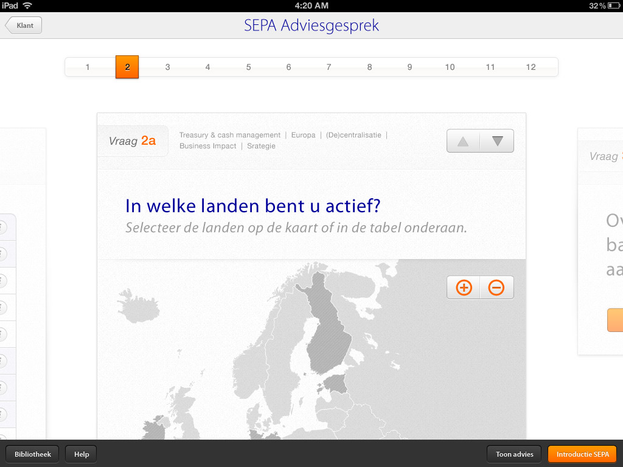The height and width of the screenshot is (467, 623).
Task: Choose step 11 in the navigator
Action: (490, 67)
